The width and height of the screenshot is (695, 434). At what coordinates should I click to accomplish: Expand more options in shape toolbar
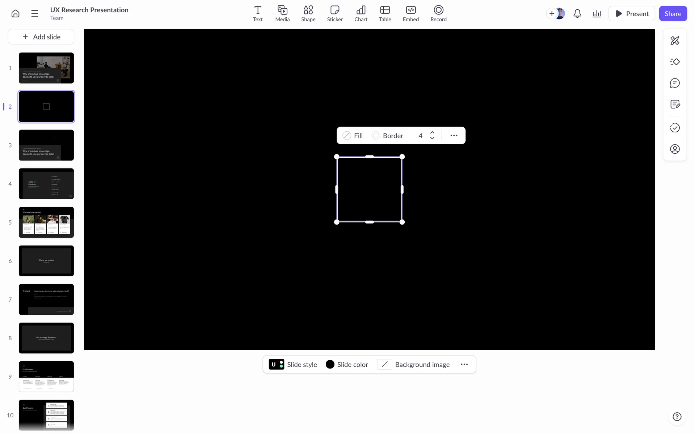pos(454,136)
